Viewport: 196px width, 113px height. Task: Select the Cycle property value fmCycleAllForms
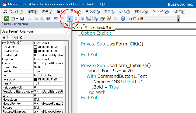click(x=48, y=63)
